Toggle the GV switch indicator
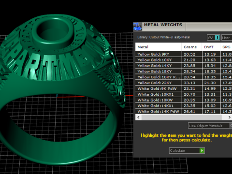The height and width of the screenshot is (174, 232). point(217,38)
